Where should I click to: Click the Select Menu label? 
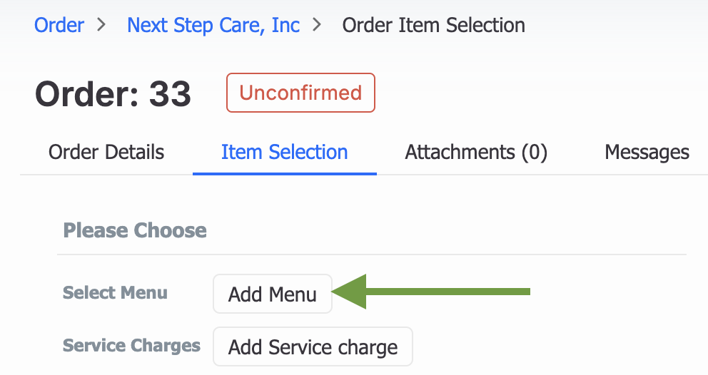coord(115,293)
